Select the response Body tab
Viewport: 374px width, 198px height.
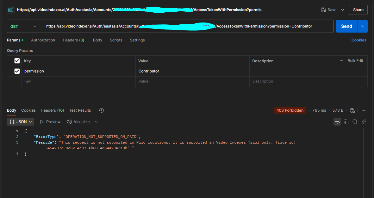[11, 110]
